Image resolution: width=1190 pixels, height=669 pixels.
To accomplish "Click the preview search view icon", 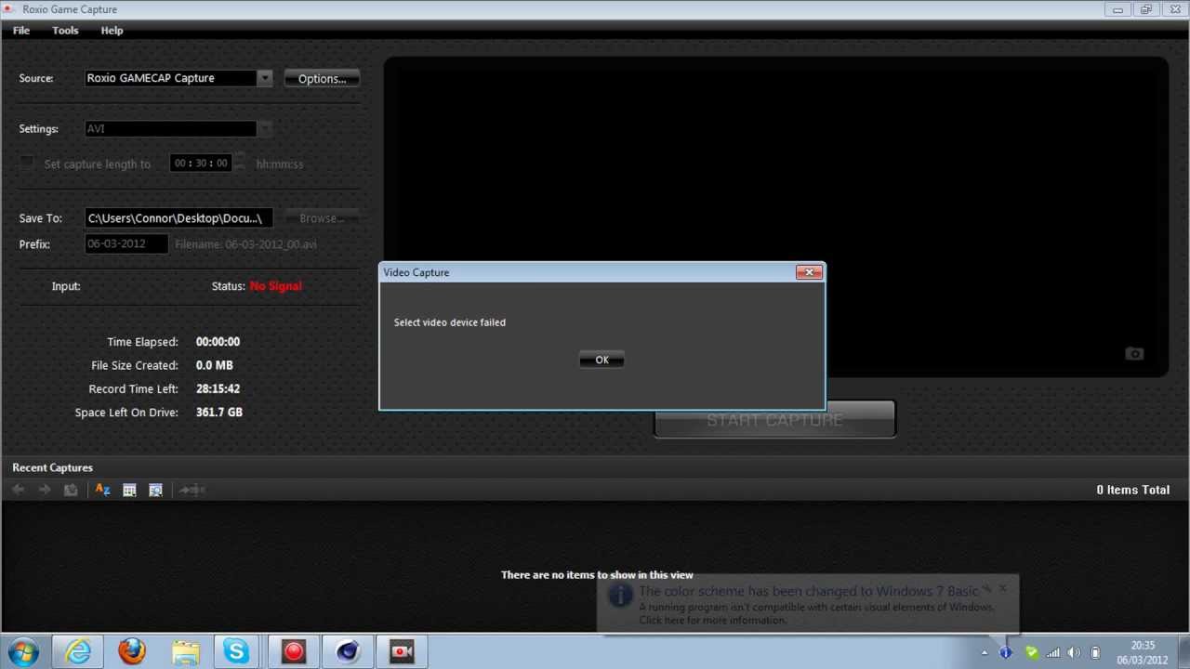I will (x=155, y=490).
